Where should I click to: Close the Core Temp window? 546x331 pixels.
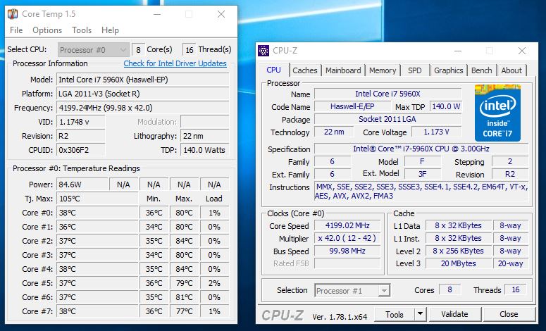(x=221, y=14)
